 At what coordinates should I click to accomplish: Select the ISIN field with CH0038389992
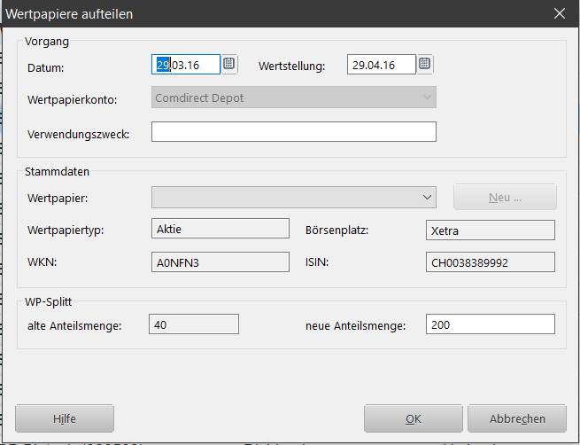[x=490, y=262]
